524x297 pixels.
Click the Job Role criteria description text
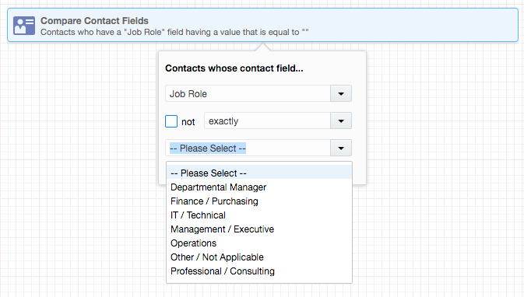[174, 32]
